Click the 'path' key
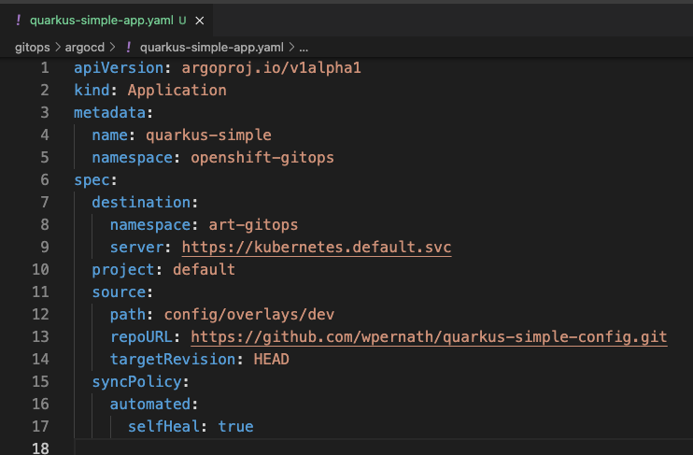This screenshot has height=455, width=693. pos(128,315)
